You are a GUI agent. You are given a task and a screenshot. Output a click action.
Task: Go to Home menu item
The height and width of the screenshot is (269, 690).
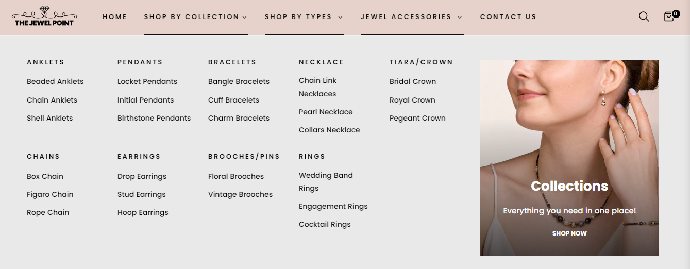[114, 17]
